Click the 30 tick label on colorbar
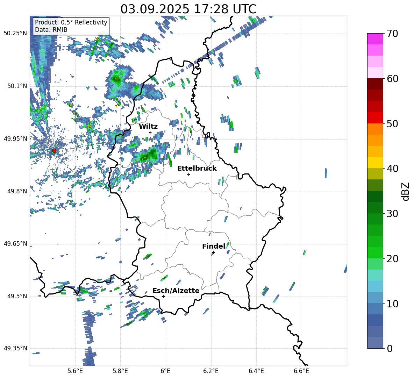414x378 pixels. pos(392,214)
